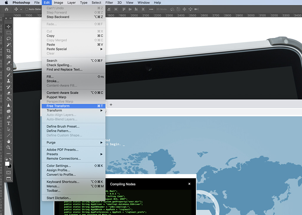Select the Pen tool

(9, 117)
